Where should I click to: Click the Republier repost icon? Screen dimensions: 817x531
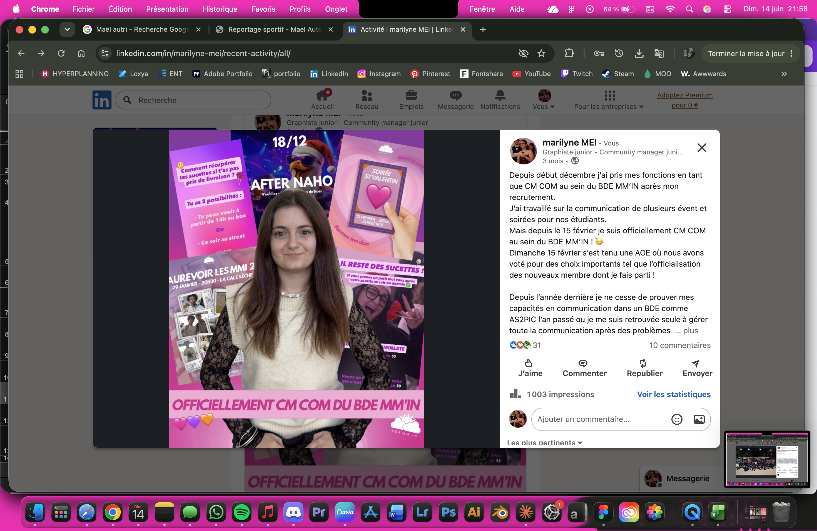point(643,363)
